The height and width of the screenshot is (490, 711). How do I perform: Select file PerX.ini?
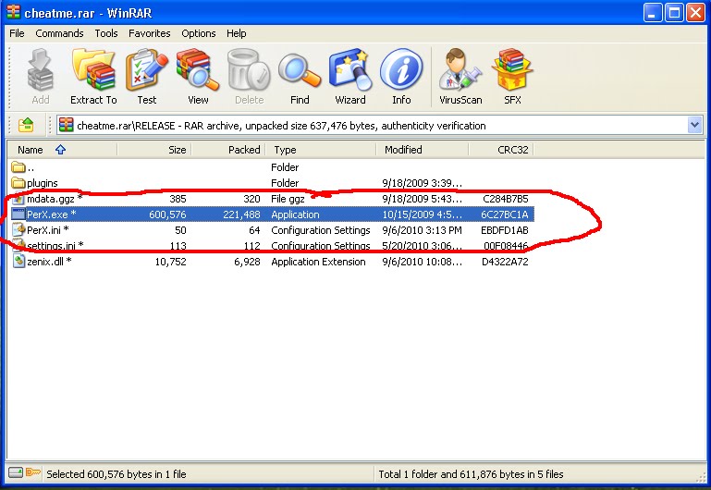tap(47, 230)
